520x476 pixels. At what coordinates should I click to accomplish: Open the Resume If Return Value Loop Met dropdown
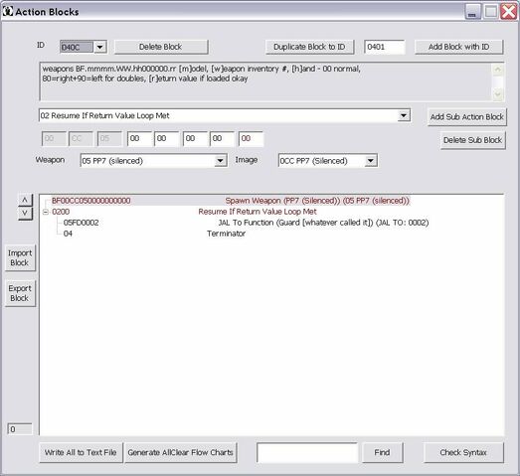[404, 115]
